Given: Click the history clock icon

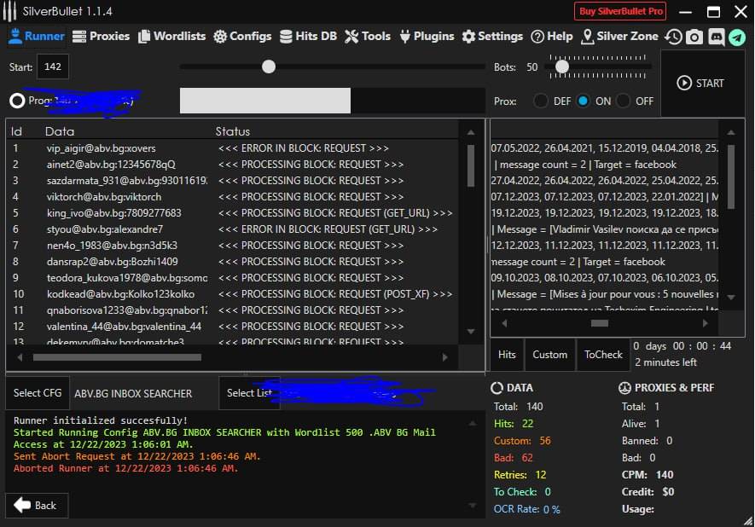Looking at the screenshot, I should coord(674,37).
